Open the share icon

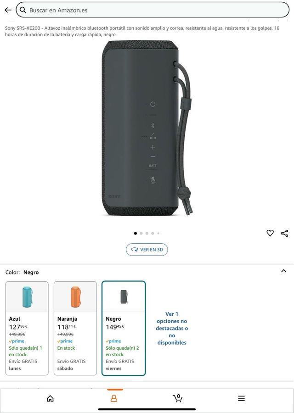coord(284,233)
